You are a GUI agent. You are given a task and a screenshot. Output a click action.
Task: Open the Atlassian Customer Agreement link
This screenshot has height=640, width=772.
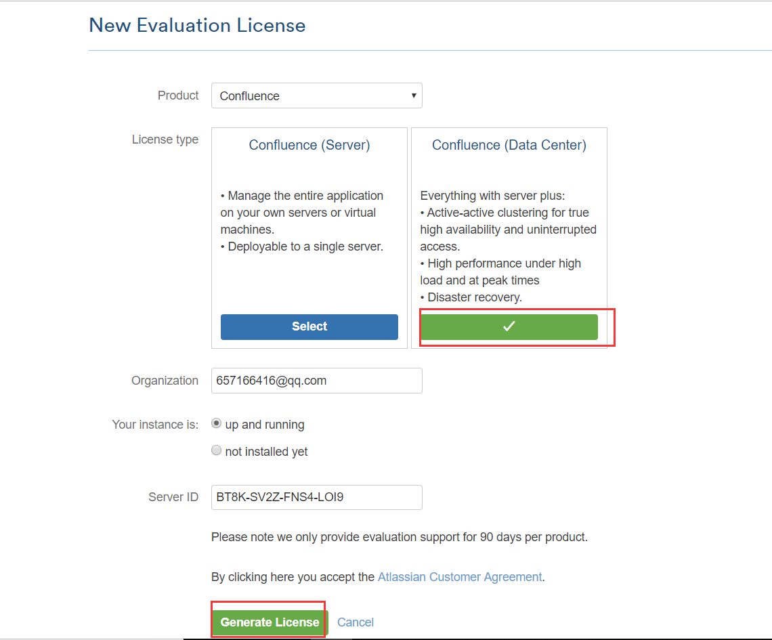(460, 577)
